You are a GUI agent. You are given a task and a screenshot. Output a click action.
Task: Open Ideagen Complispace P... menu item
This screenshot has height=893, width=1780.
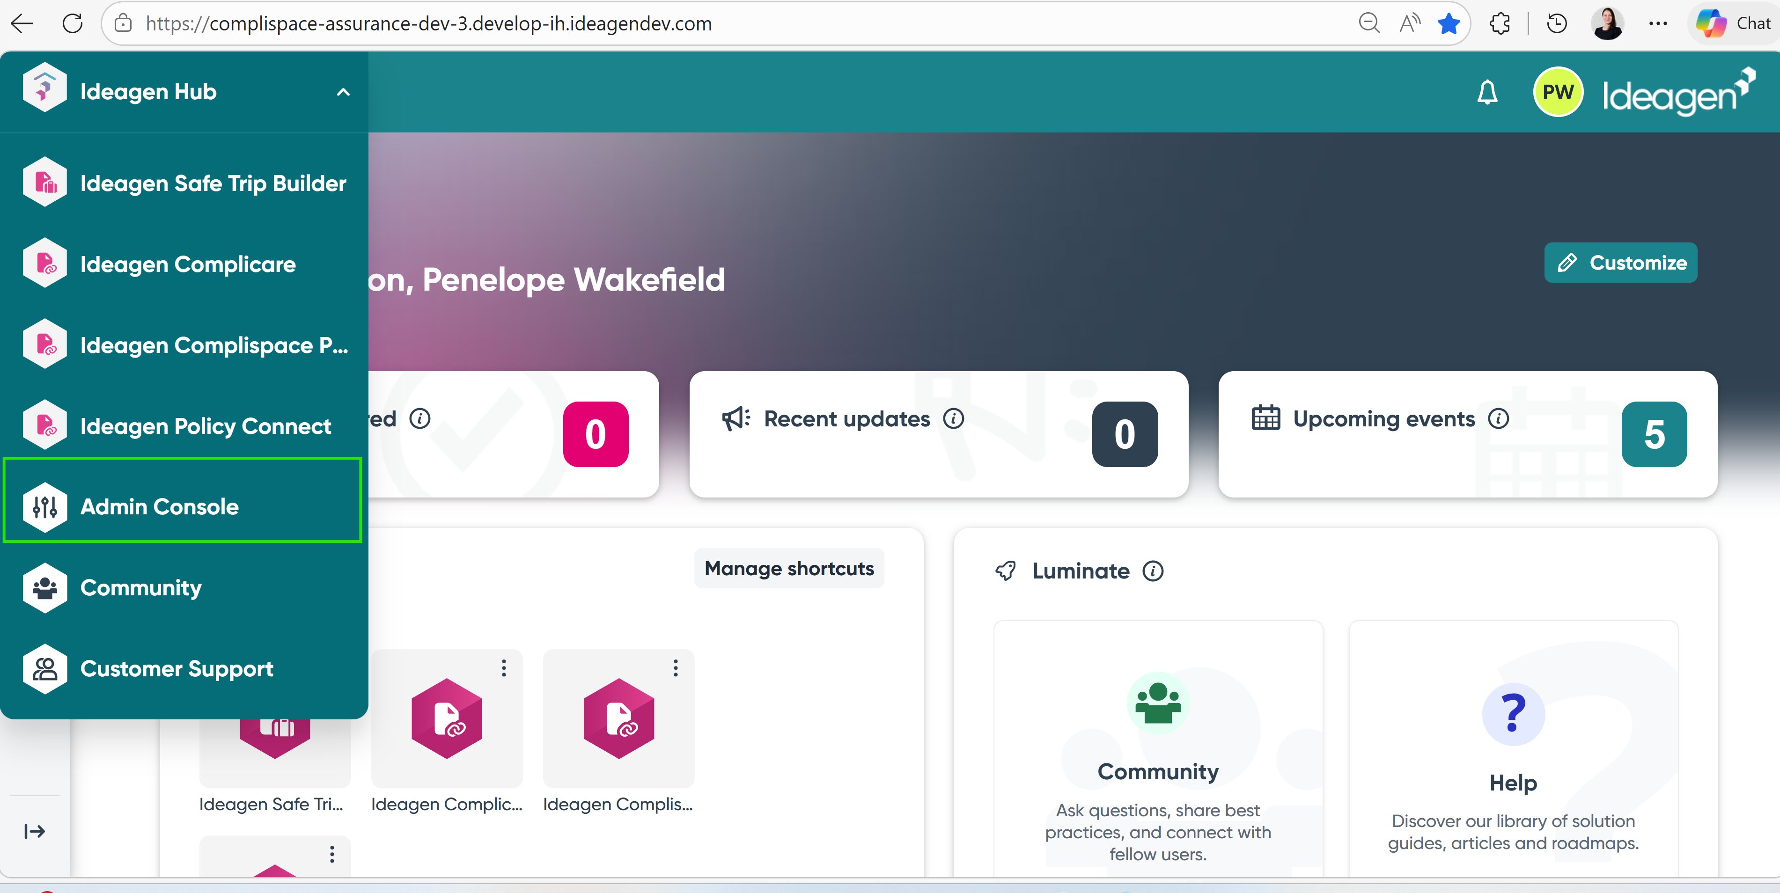click(x=184, y=344)
